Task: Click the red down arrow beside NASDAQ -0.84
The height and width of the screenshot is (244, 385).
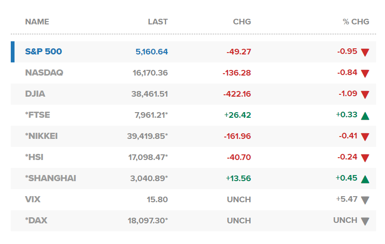Action: (x=365, y=73)
